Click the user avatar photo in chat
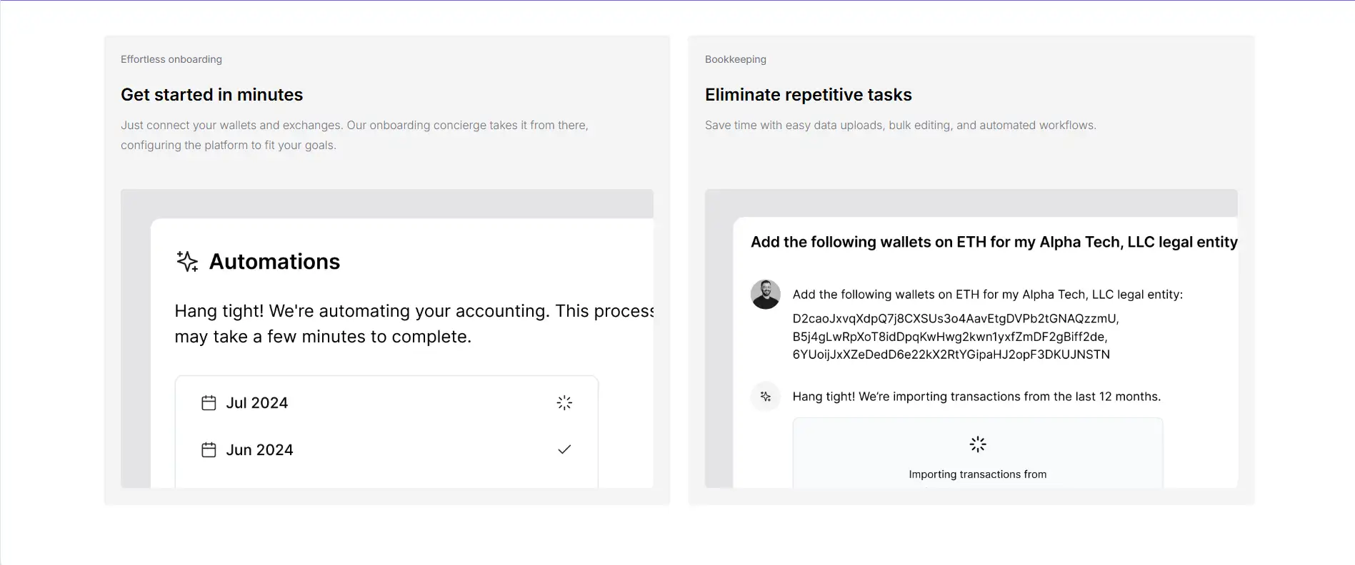This screenshot has height=565, width=1355. point(765,294)
